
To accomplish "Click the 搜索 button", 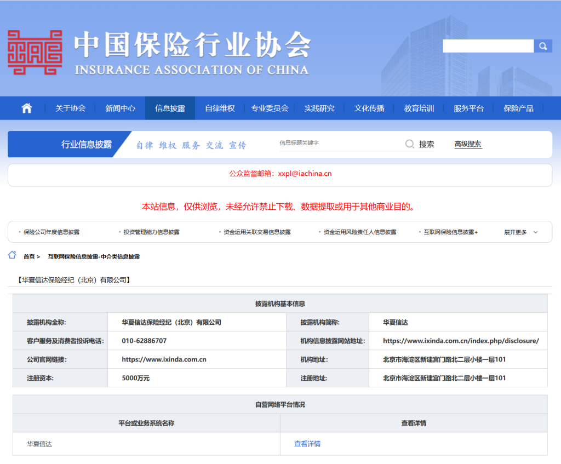I will pos(426,144).
